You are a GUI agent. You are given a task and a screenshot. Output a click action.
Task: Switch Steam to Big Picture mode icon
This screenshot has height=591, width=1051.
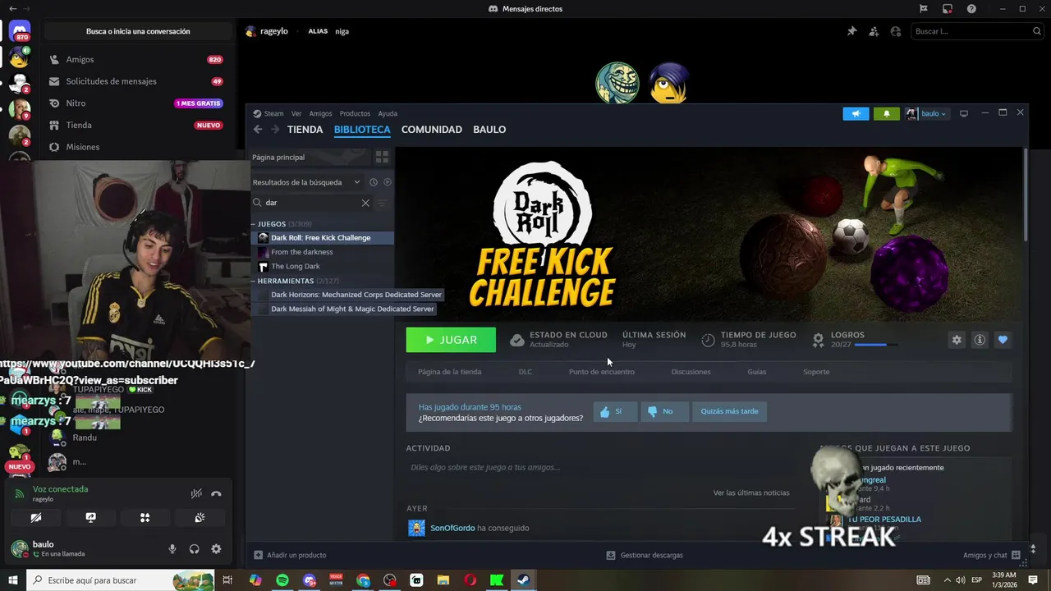(964, 113)
